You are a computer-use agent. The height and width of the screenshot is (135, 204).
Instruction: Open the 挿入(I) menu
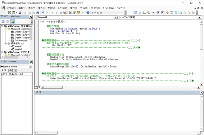[41, 8]
